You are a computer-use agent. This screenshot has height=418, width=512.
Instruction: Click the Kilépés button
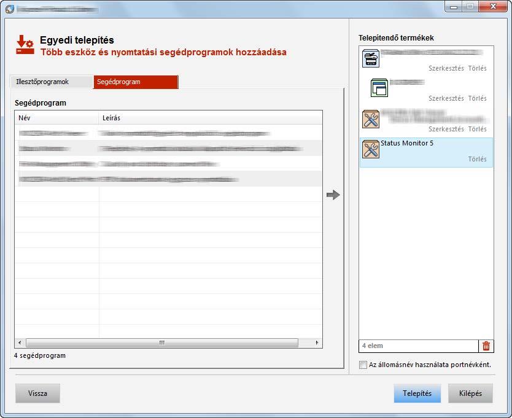(x=470, y=393)
